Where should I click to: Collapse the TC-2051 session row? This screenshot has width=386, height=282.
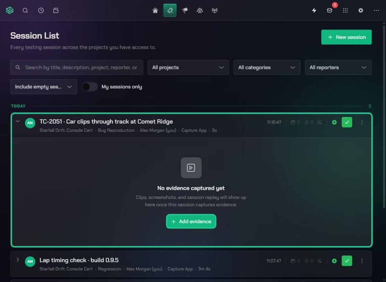pyautogui.click(x=18, y=121)
